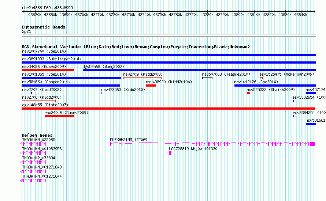
Task: Open the nsv1007740 (Coe2014) label
Action: [44, 51]
